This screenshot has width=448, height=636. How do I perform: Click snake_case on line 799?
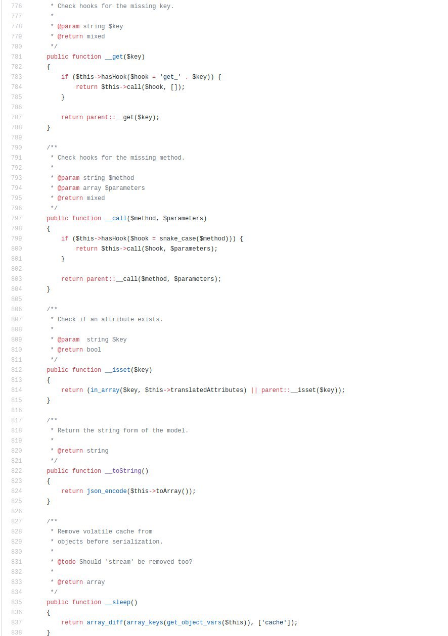tap(178, 238)
